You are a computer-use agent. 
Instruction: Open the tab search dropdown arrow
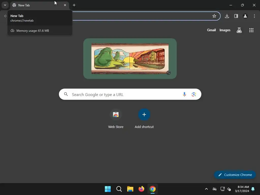click(x=5, y=5)
